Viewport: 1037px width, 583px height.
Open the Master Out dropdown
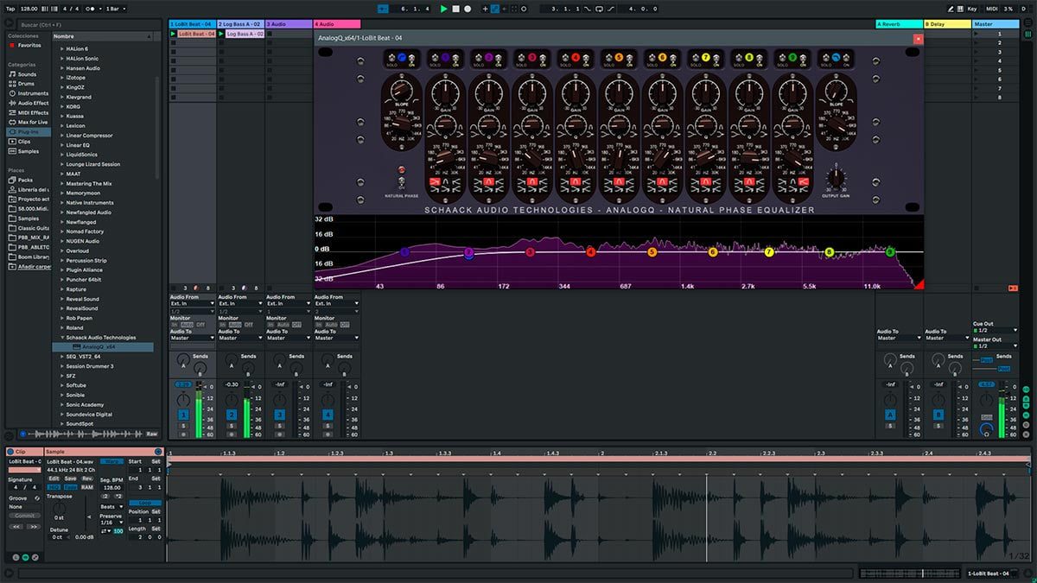click(996, 346)
